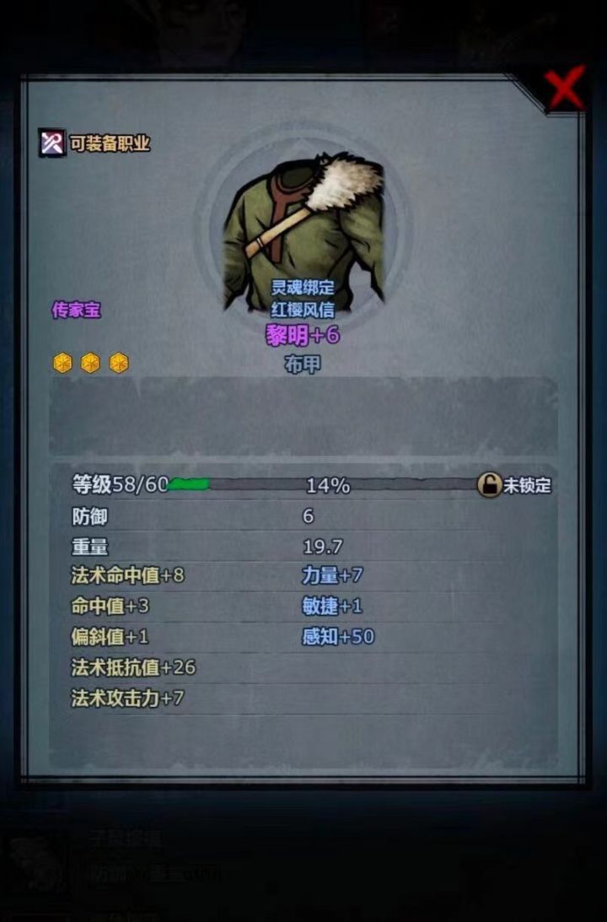Select the 感知+50 attribute
Screen dimensions: 607x922
tap(338, 636)
